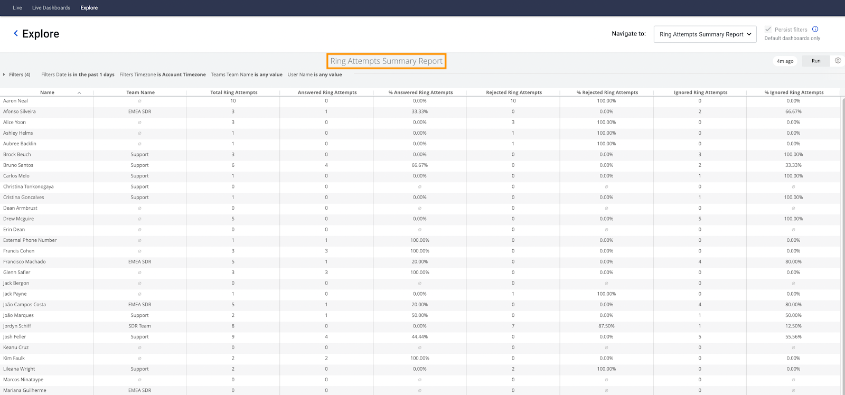The image size is (845, 395).
Task: Switch to the Live Dashboards tab
Action: 51,8
